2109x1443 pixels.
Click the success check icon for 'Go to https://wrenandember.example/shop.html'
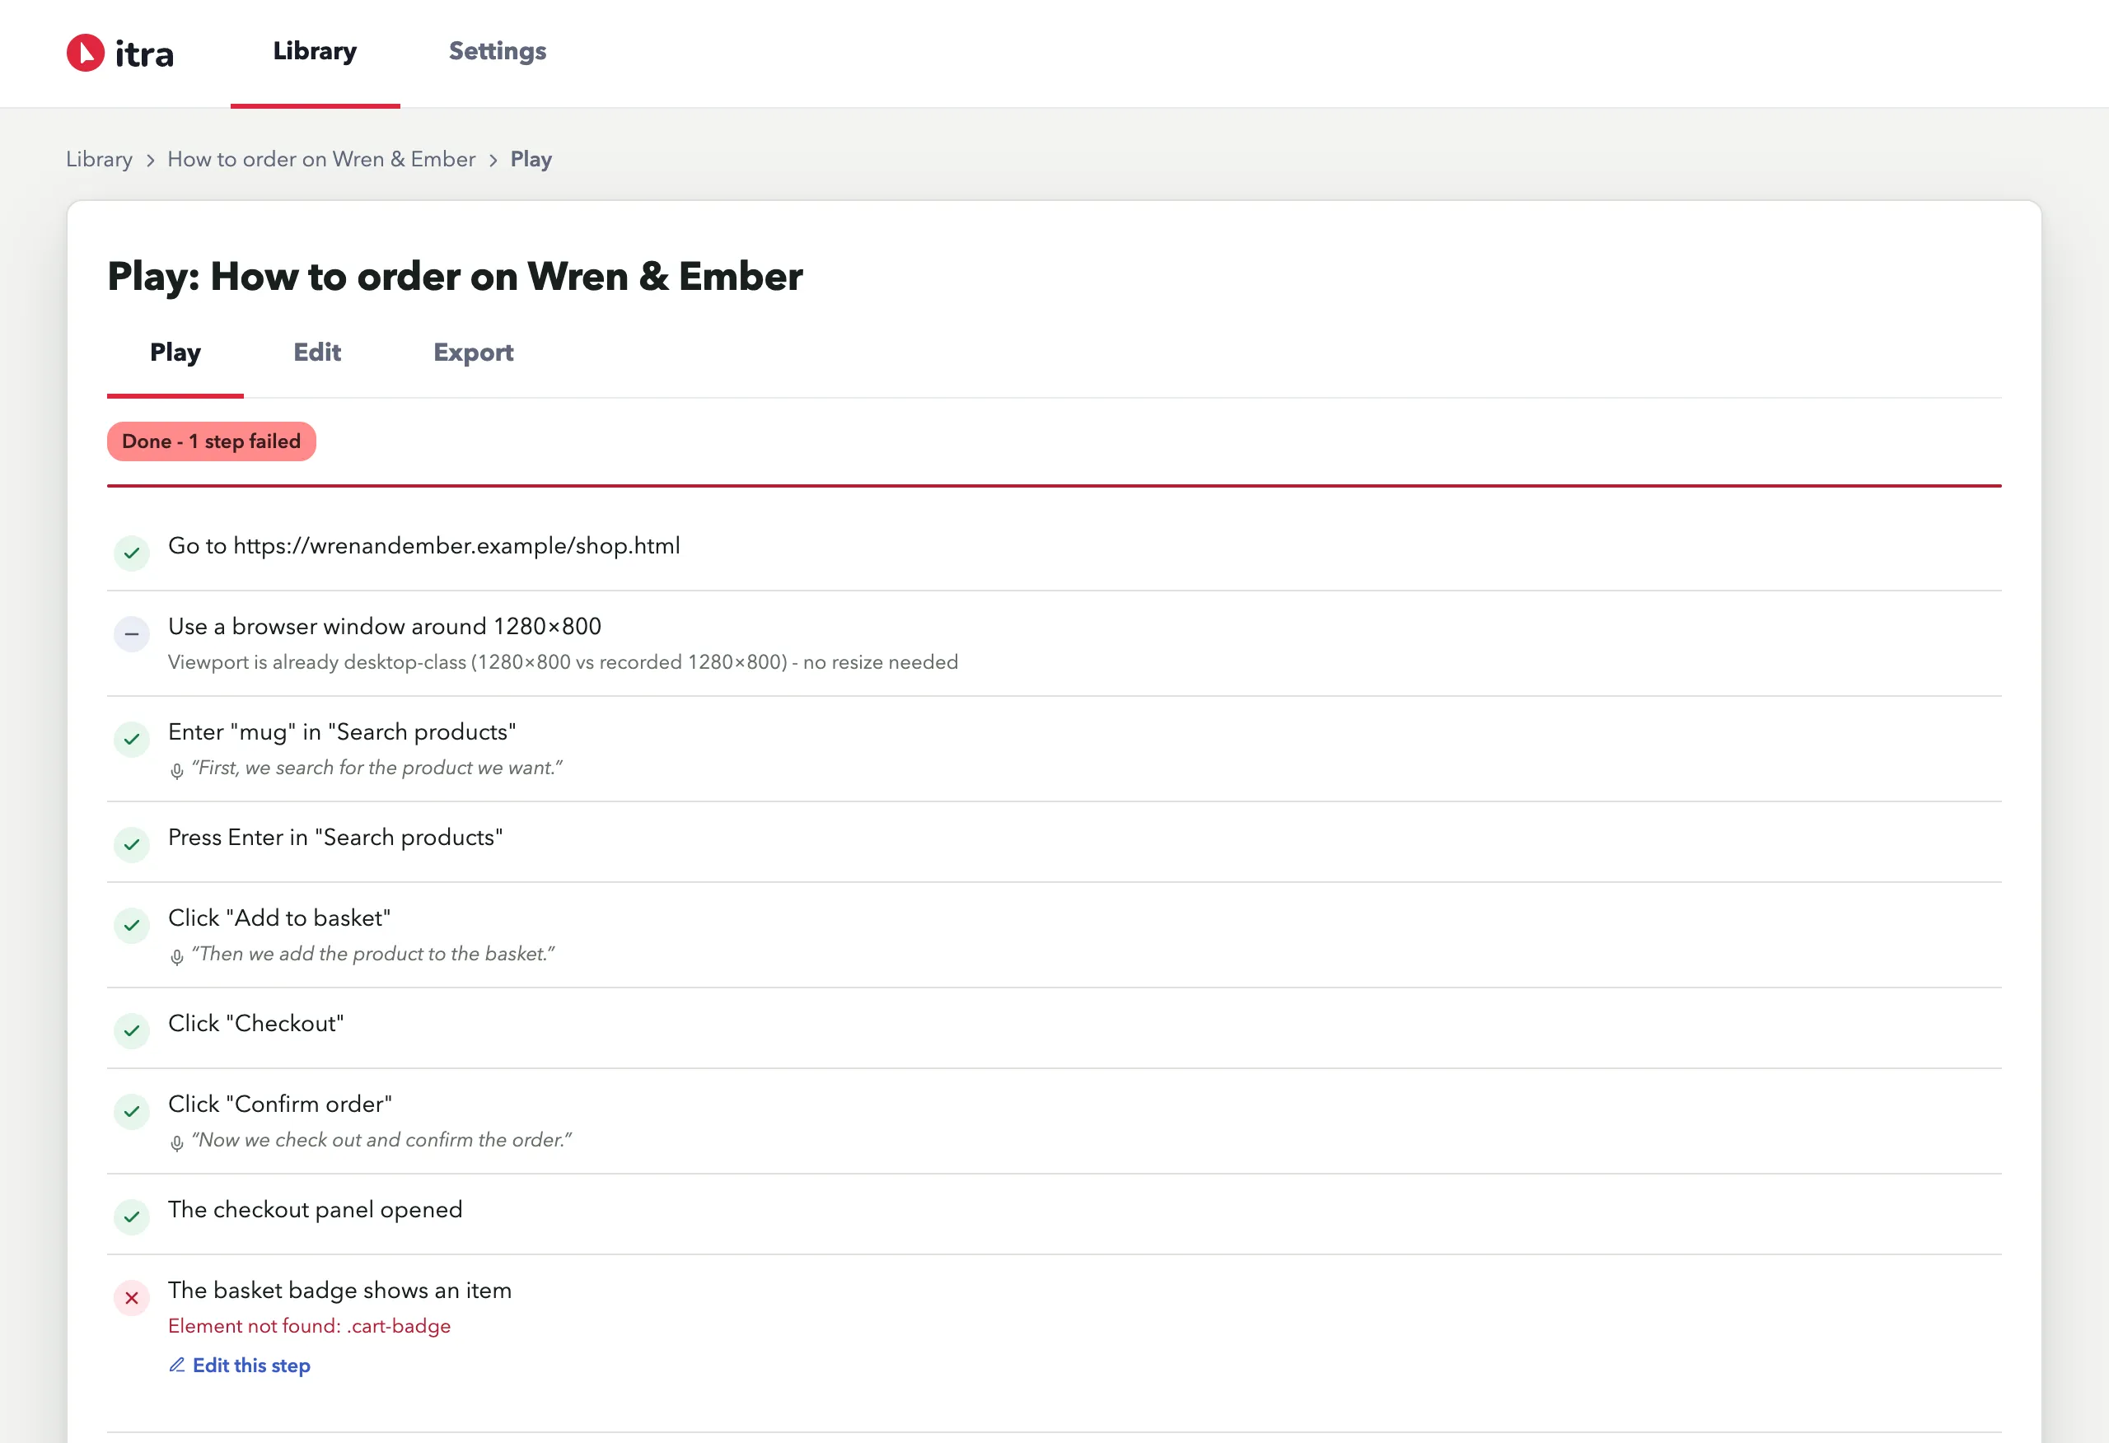point(132,553)
